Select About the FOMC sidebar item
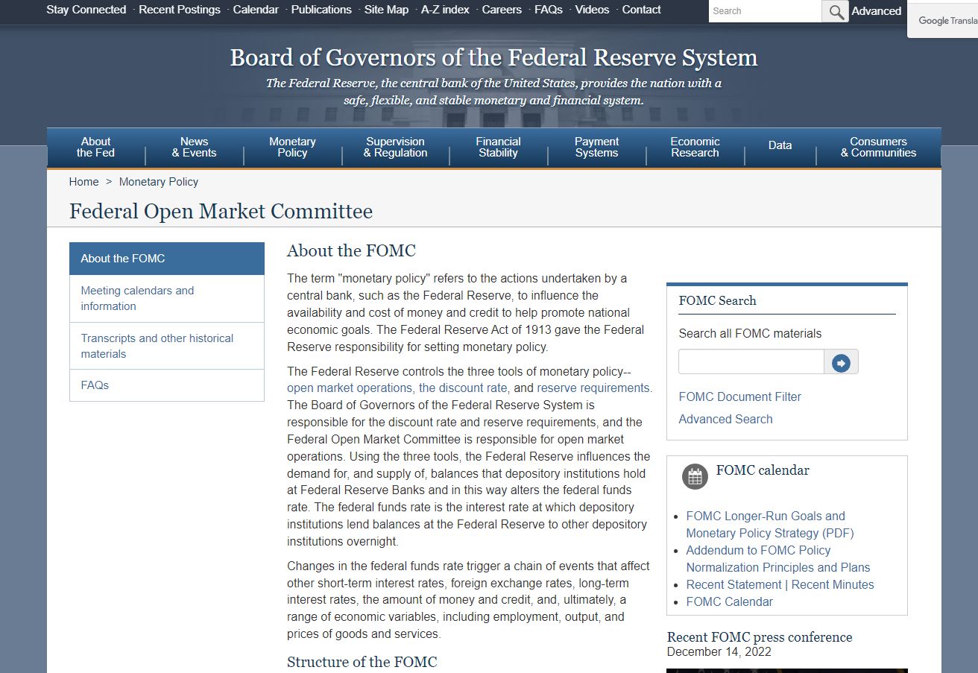The image size is (978, 673). click(x=167, y=259)
